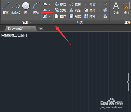Screen dimensions: 131x112
Task: Open the Circle (圆) dropdown arrow
Action: [x=26, y=16]
